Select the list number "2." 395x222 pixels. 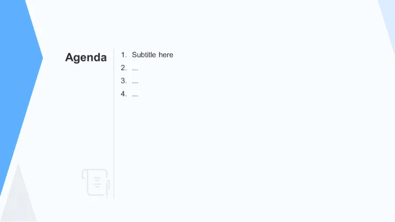click(x=124, y=68)
